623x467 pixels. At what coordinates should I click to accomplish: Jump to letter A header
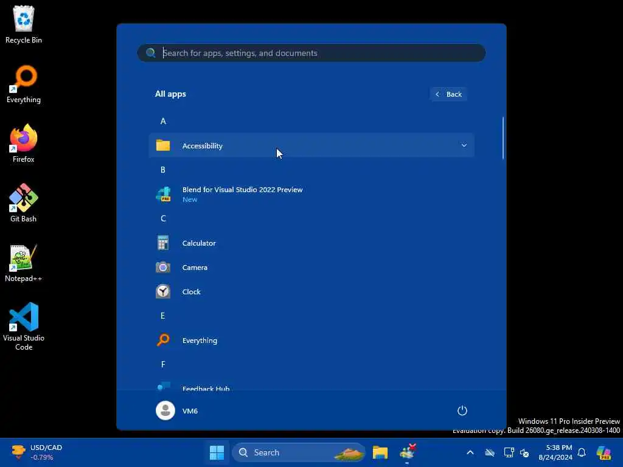pyautogui.click(x=163, y=121)
